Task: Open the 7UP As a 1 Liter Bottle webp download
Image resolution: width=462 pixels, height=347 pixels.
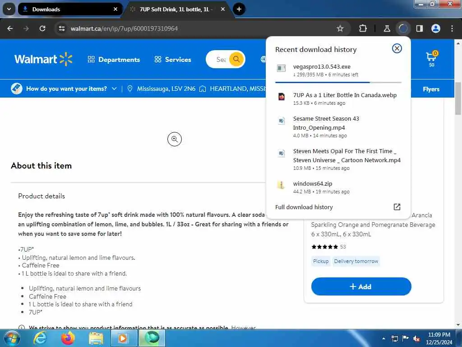Action: (338, 98)
